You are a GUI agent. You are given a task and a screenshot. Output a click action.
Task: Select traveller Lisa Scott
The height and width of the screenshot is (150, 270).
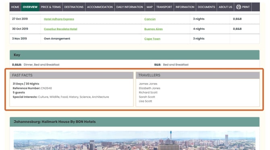pos(145,101)
